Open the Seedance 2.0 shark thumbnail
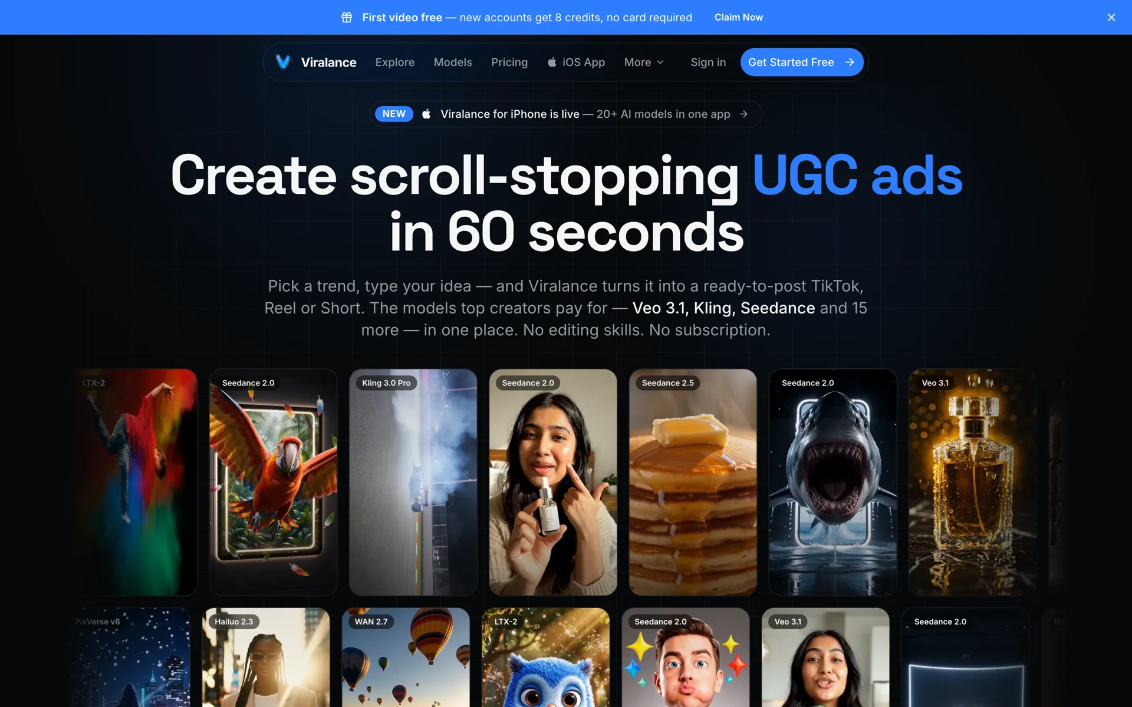Screen dimensions: 1132x707 [833, 482]
